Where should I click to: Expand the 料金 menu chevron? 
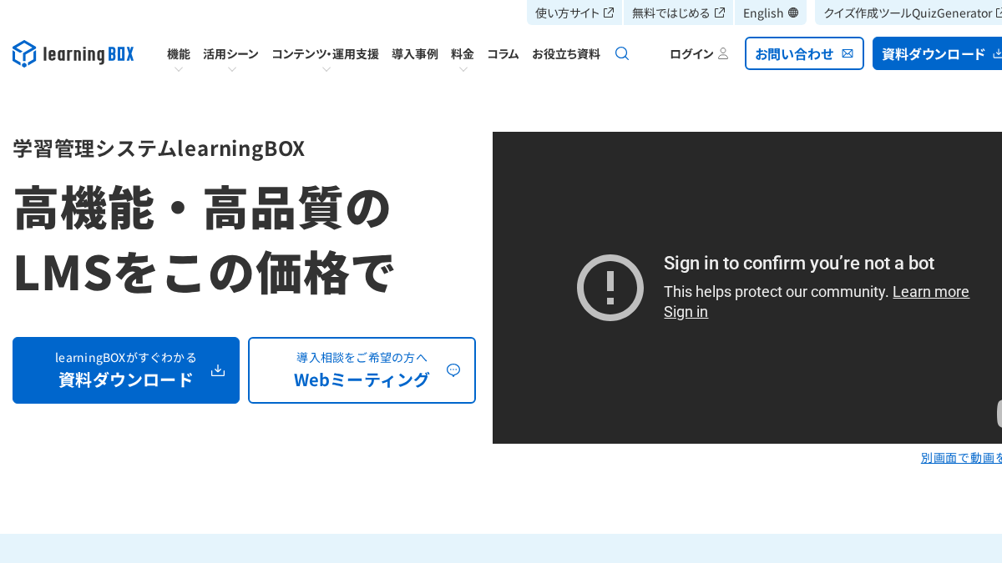(463, 69)
